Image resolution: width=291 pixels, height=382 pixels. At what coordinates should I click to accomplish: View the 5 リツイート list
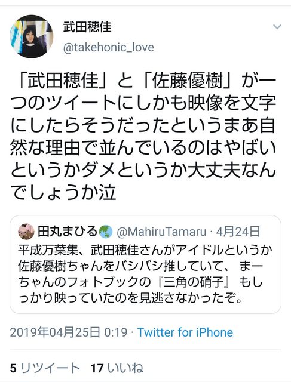(45, 368)
